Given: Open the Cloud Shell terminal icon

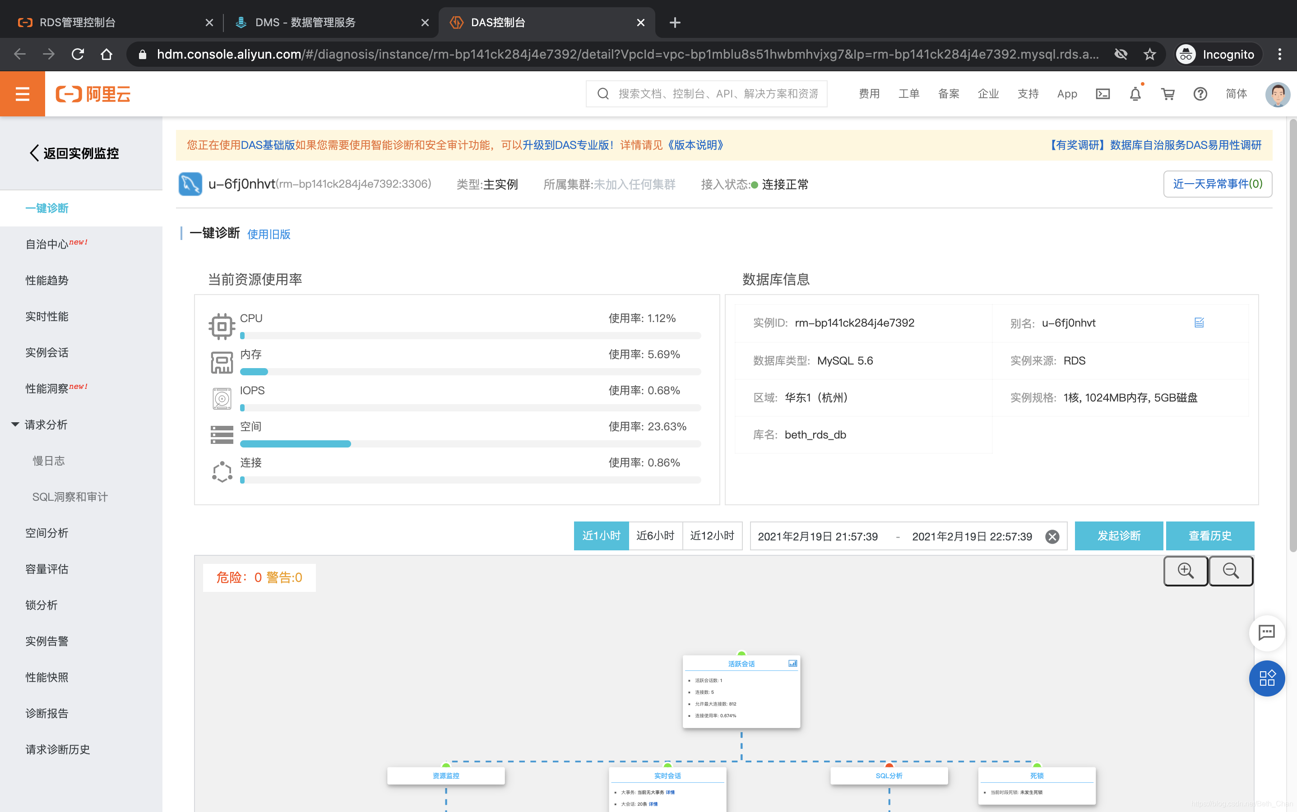Looking at the screenshot, I should [x=1102, y=94].
